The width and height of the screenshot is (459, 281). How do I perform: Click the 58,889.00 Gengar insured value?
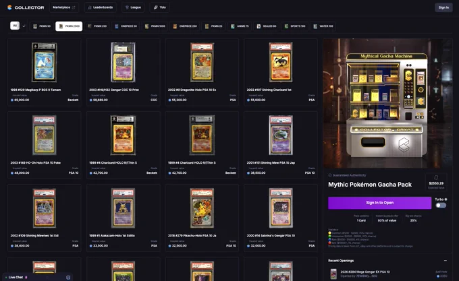pos(101,100)
